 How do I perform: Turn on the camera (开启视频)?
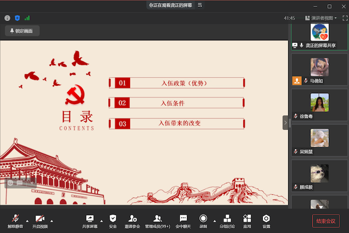click(40, 220)
